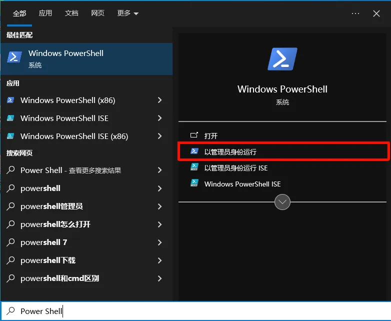This screenshot has height=321, width=391.
Task: Click the Windows PowerShell ISE app icon
Action: pyautogui.click(x=10, y=118)
